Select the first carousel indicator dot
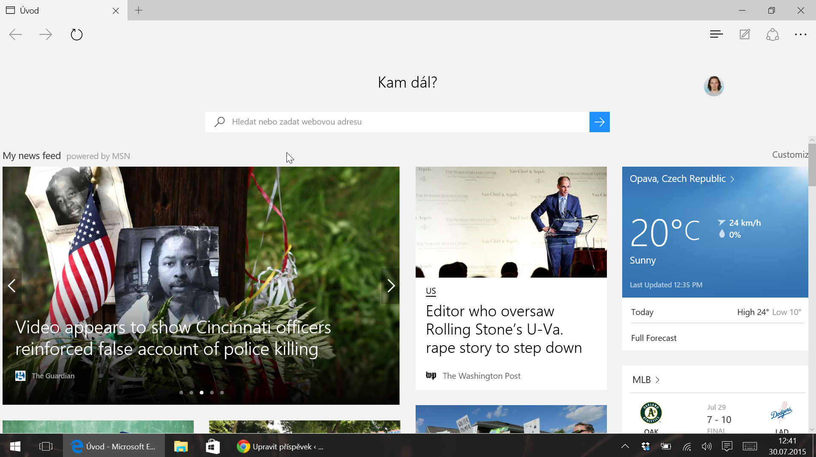The height and width of the screenshot is (457, 816). [x=181, y=392]
